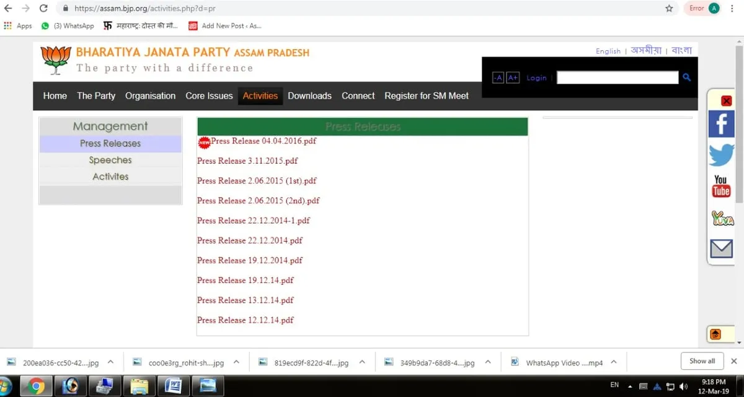Open Press Release 19.12.2014.pdf

point(250,260)
